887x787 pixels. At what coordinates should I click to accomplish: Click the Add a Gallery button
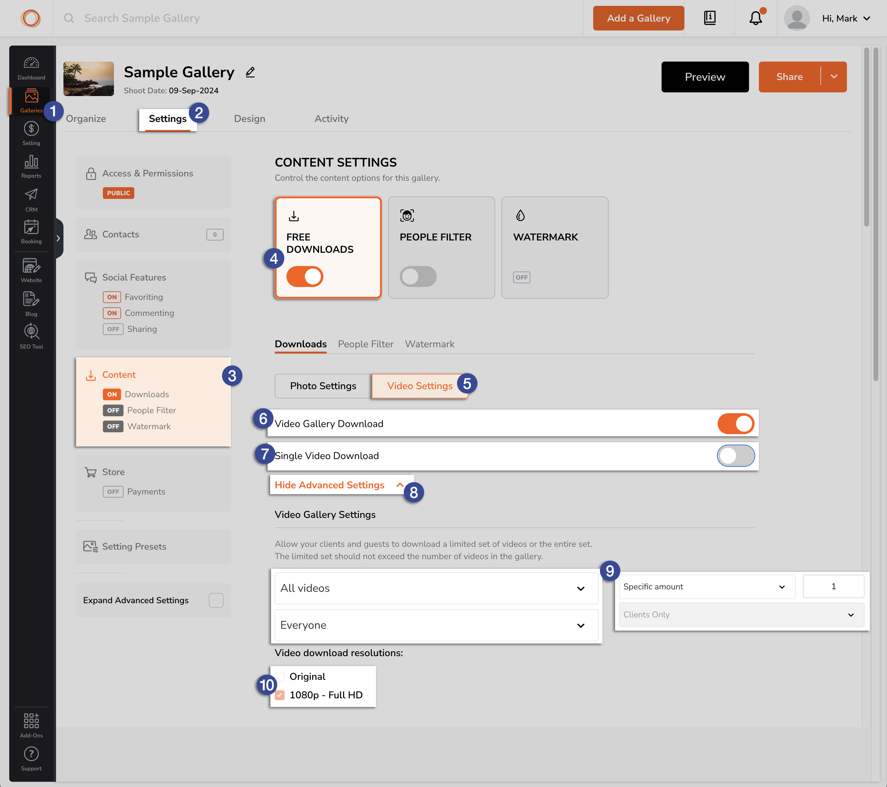click(x=638, y=18)
